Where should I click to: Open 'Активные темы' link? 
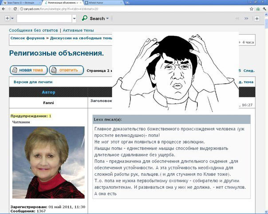click(78, 30)
